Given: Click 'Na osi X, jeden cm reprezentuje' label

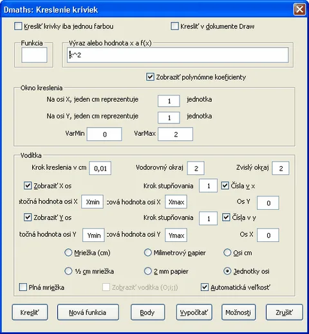Looking at the screenshot, I should pos(93,100).
